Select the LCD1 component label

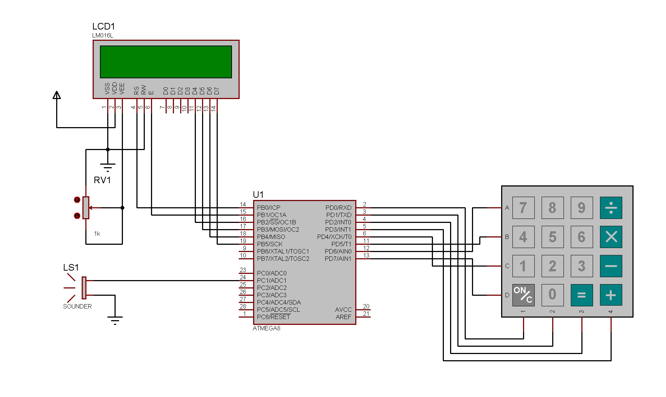click(104, 27)
